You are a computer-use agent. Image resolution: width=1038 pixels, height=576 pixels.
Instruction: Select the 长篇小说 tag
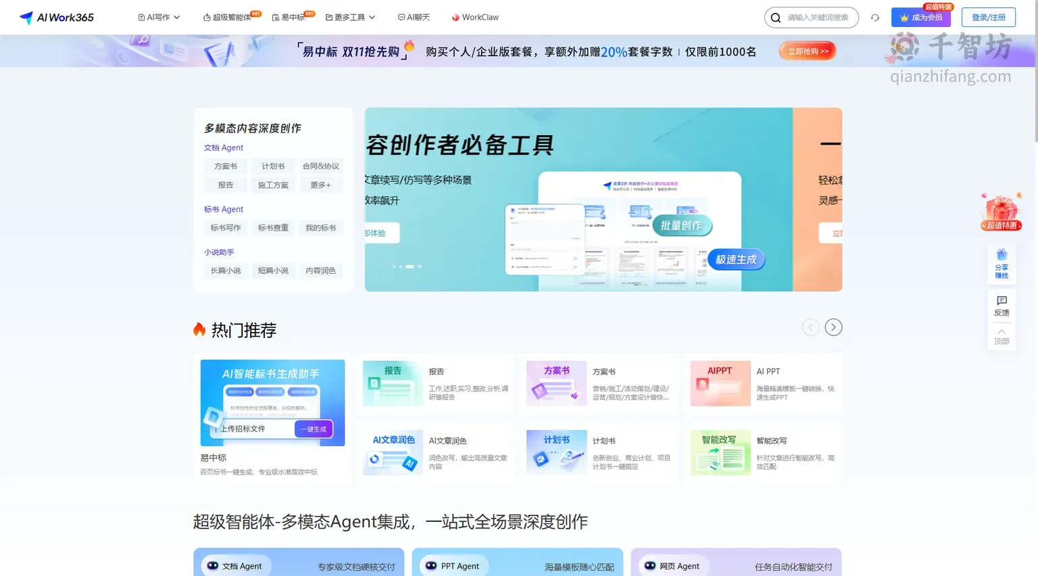click(x=226, y=270)
